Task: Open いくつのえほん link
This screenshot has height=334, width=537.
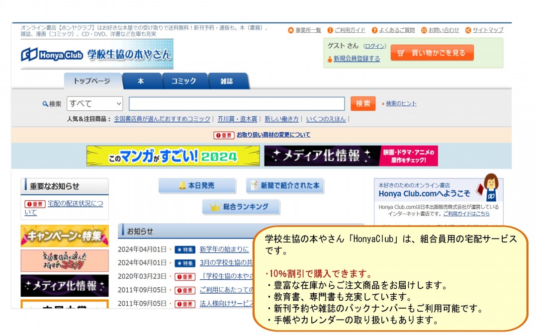Action: (326, 119)
